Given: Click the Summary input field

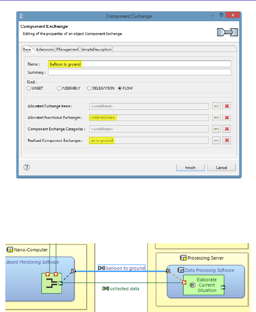Looking at the screenshot, I should pyautogui.click(x=139, y=72).
